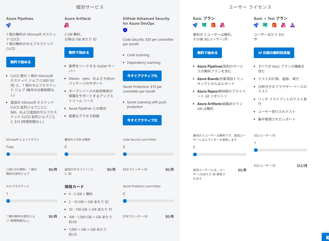
Task: Click the Azure Pipelines icon in Basic + Test プラン
Action: (x=256, y=25)
